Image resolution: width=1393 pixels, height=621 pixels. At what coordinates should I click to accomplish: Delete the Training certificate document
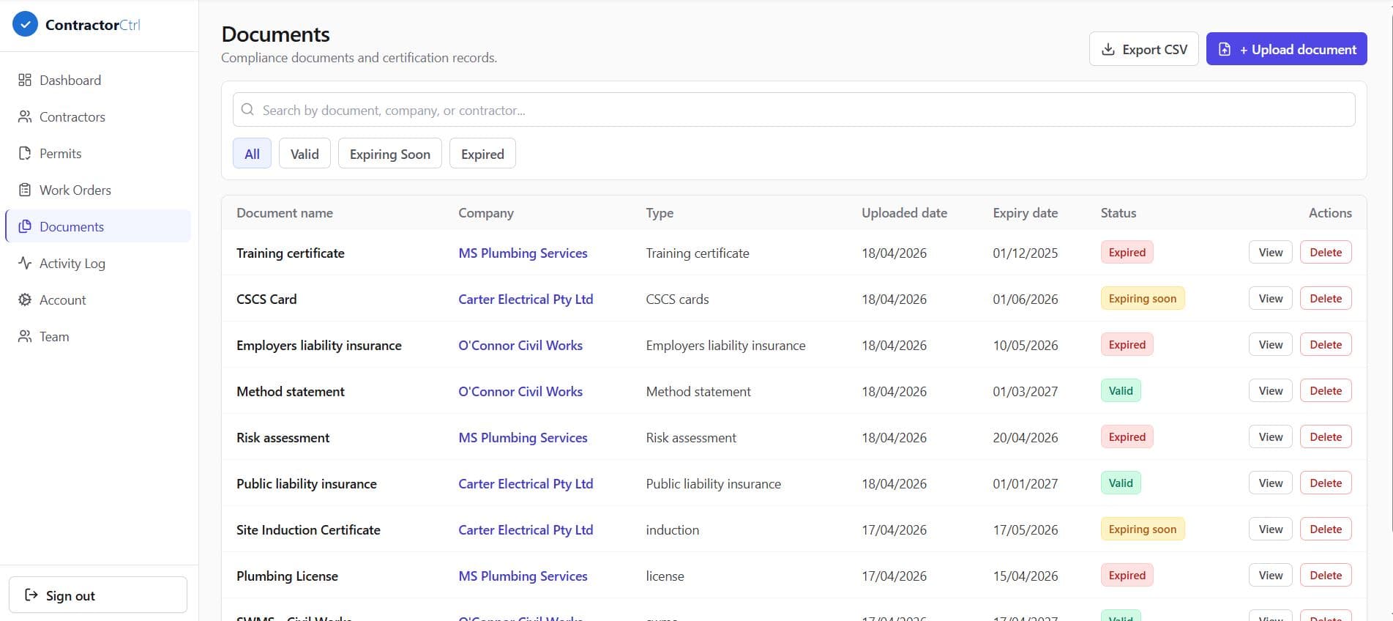(1326, 252)
